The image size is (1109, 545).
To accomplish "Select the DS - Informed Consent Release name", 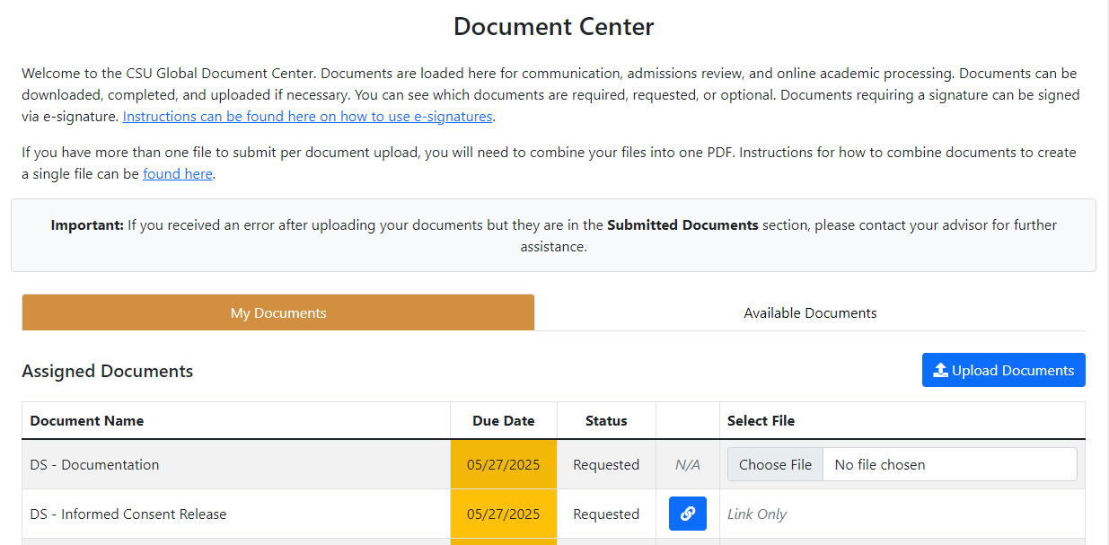I will click(128, 514).
